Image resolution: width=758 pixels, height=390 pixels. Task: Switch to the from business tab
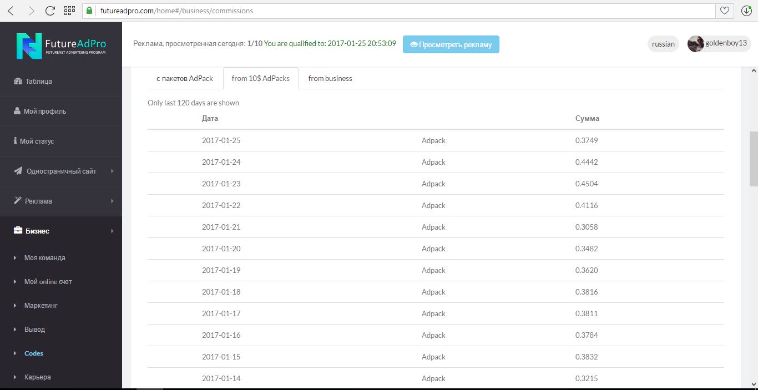click(x=330, y=78)
